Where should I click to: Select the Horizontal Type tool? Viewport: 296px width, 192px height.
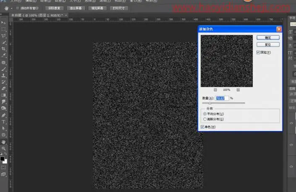pyautogui.click(x=3, y=122)
